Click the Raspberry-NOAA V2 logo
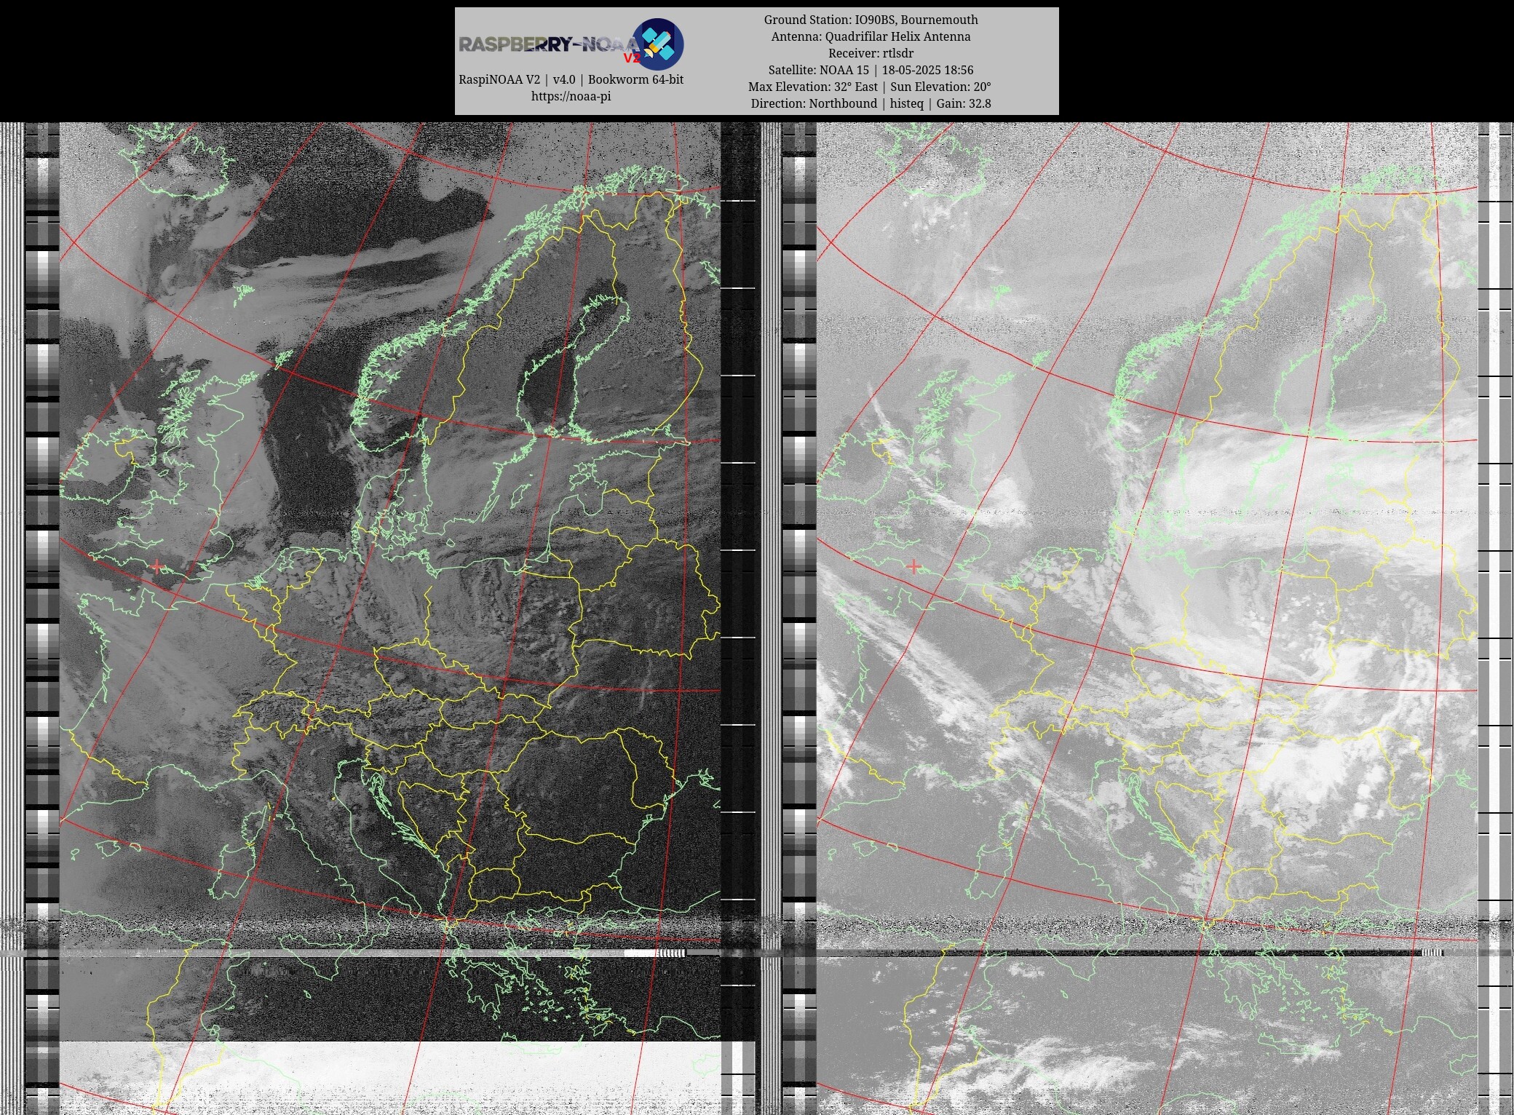 point(571,44)
